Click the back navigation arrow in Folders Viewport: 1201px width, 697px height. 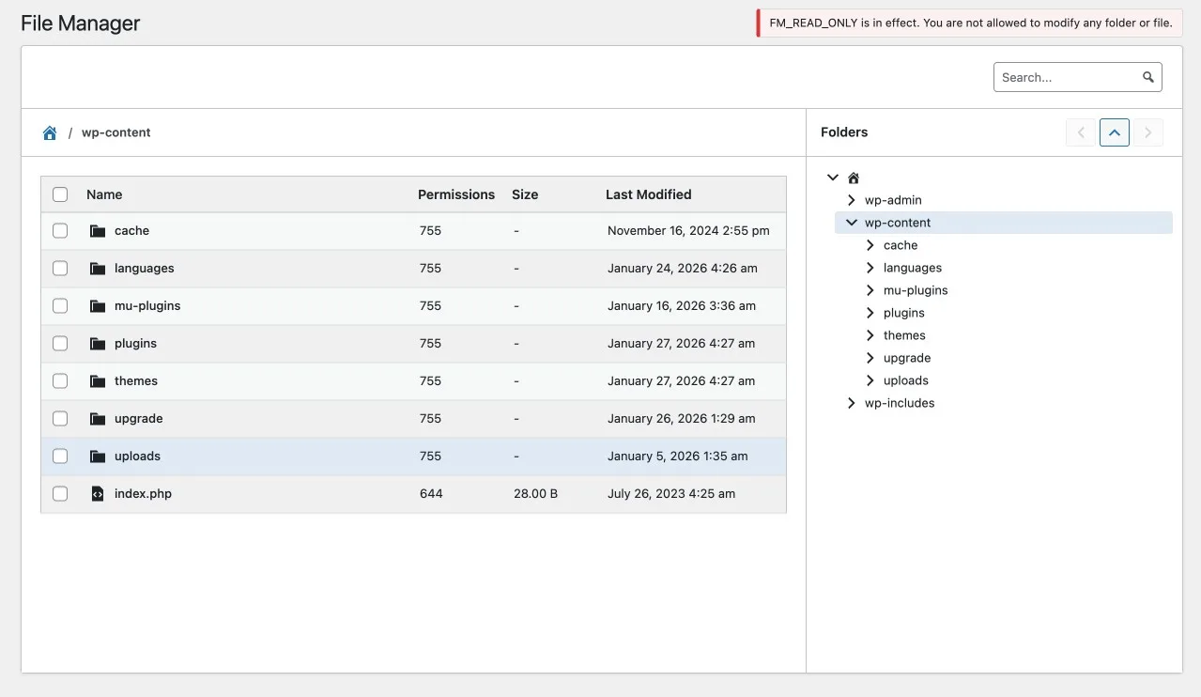[1080, 132]
